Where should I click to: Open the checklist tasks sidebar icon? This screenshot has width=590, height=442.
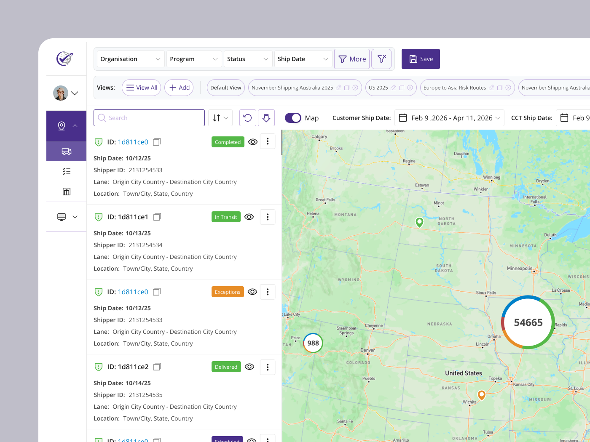[x=67, y=171]
